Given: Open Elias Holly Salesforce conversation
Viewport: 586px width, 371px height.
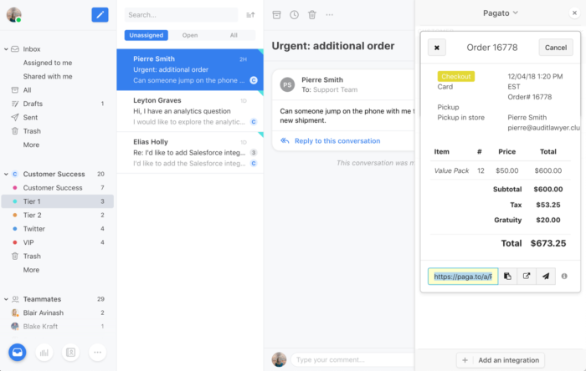Looking at the screenshot, I should (x=190, y=153).
